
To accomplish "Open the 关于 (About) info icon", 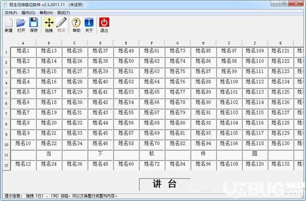I will tap(89, 25).
